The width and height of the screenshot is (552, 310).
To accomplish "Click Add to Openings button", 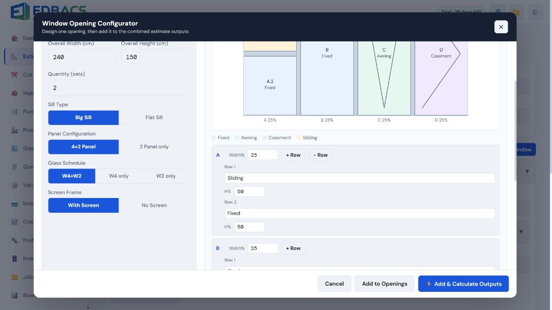I will [384, 284].
